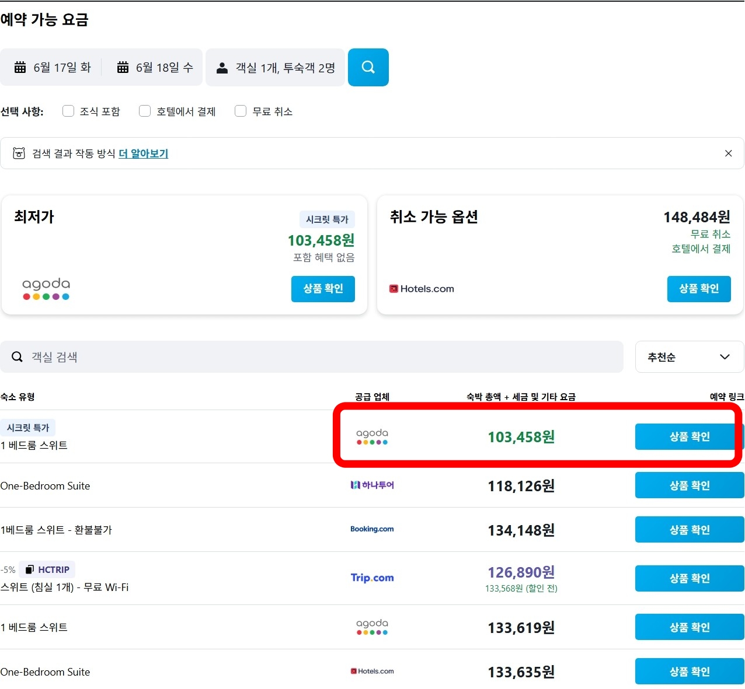Click 상품 확인 on the Booking.com row
The image size is (745, 689).
(x=689, y=529)
